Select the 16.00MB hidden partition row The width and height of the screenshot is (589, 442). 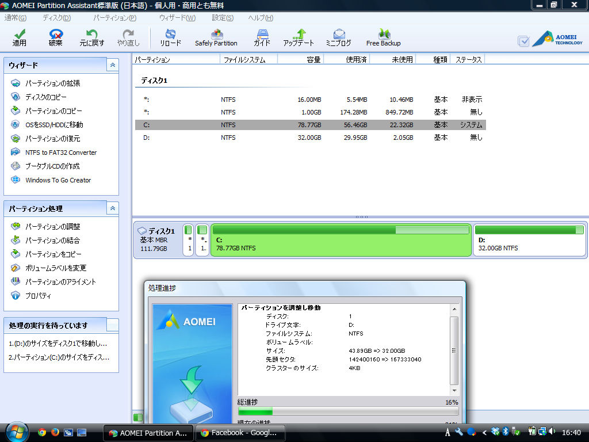coord(310,100)
